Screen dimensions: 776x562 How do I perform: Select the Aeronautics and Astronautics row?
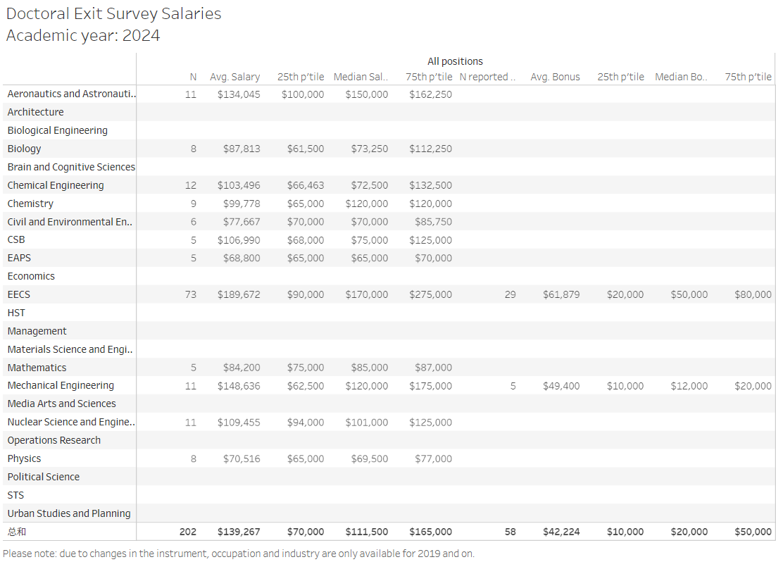pos(70,94)
